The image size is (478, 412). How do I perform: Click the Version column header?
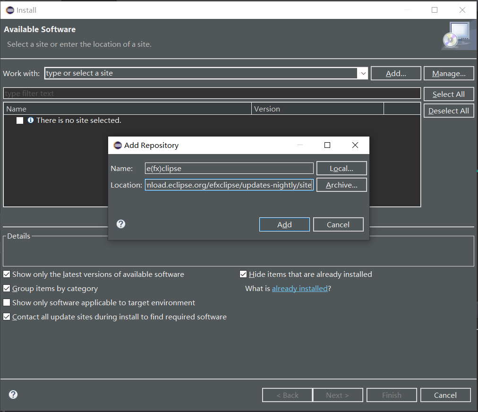coord(317,109)
